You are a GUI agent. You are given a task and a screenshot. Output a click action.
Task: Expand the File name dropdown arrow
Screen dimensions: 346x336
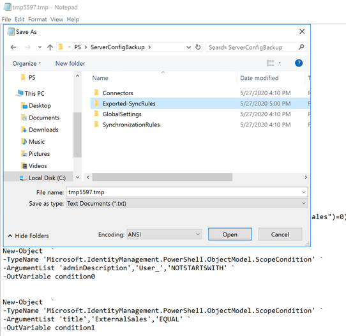(304, 192)
